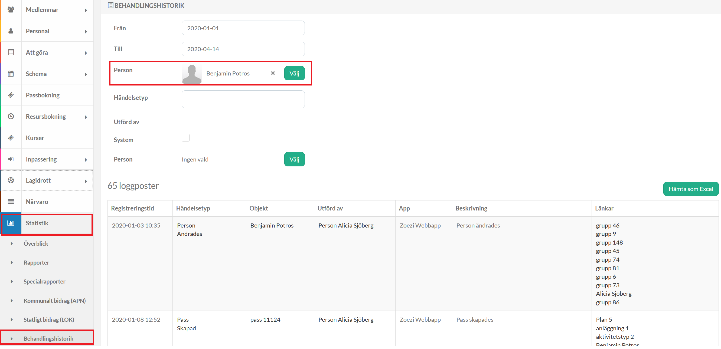Click the Statistik bar chart icon
721x349 pixels.
coord(11,223)
